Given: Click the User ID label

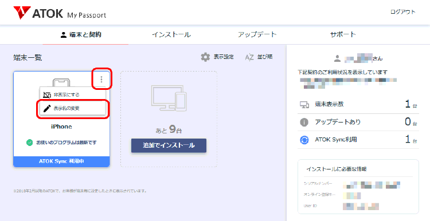Looking at the screenshot, I should point(310,206).
